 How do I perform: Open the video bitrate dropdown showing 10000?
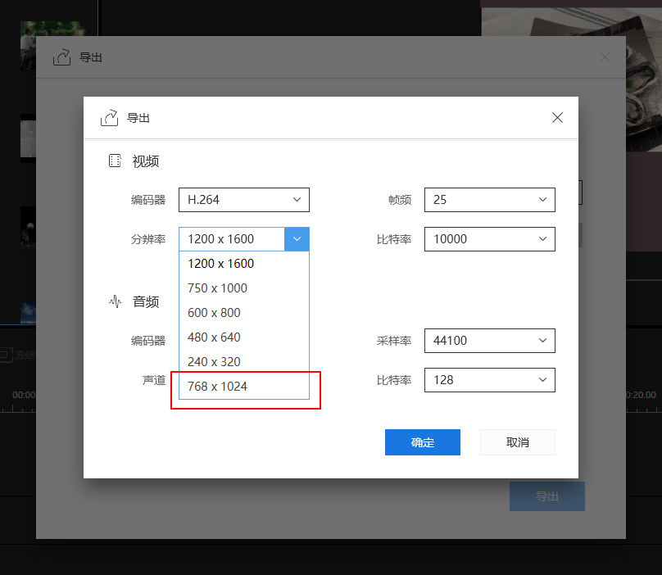[x=489, y=238]
